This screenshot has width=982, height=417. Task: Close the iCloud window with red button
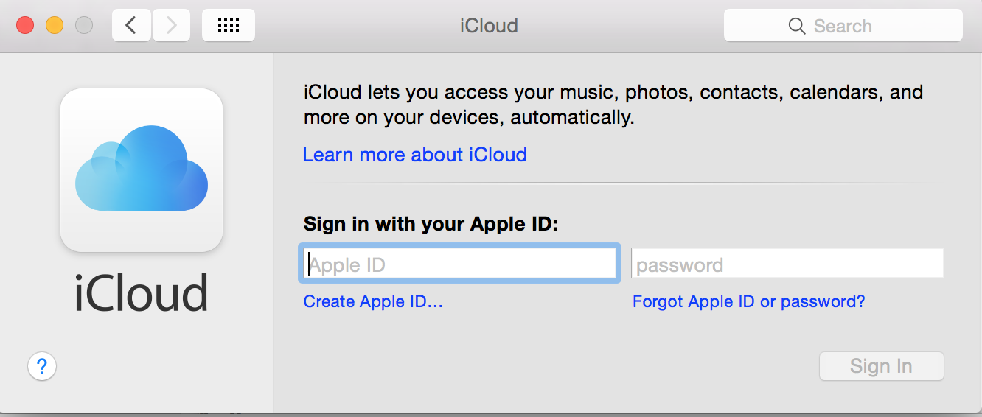point(25,25)
